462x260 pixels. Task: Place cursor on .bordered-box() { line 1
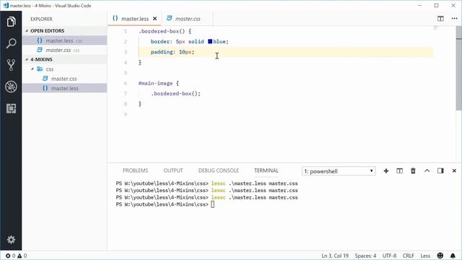pyautogui.click(x=165, y=31)
